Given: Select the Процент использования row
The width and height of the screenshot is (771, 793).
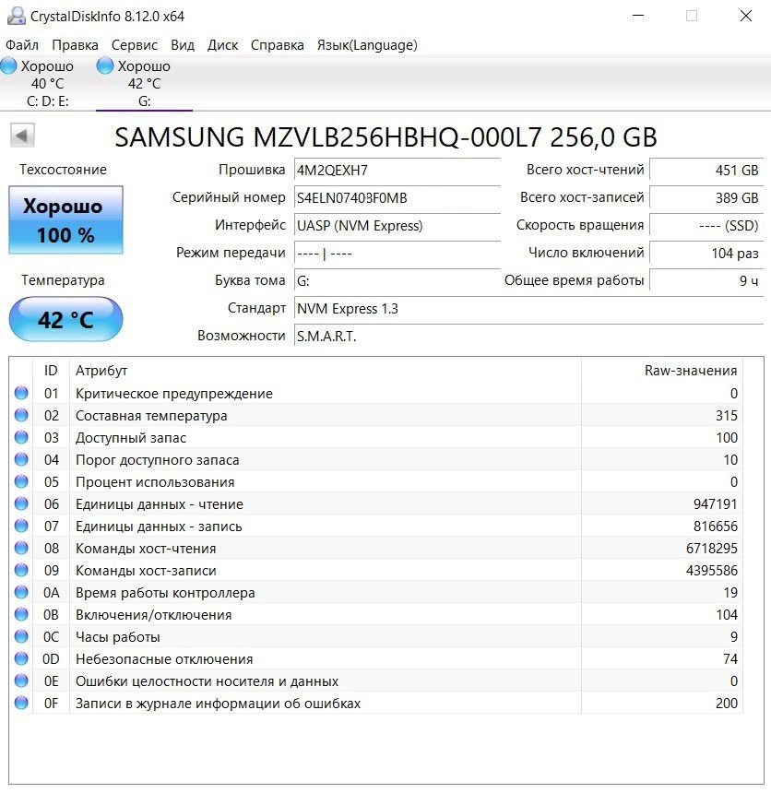Looking at the screenshot, I should [376, 481].
